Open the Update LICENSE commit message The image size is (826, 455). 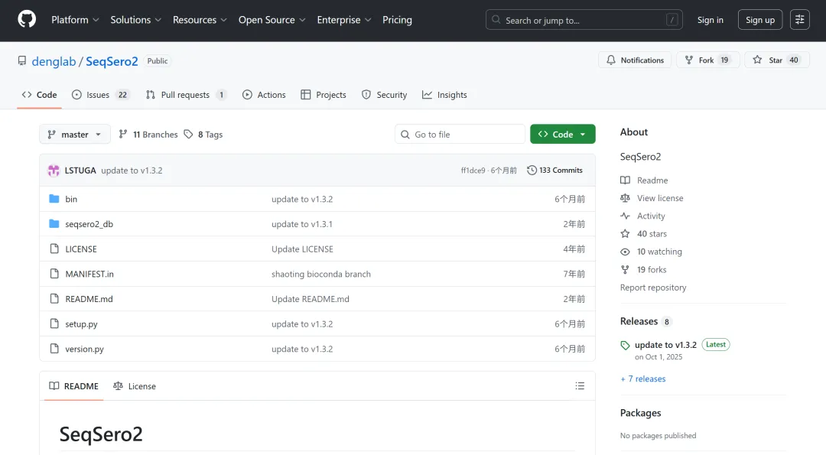coord(302,249)
